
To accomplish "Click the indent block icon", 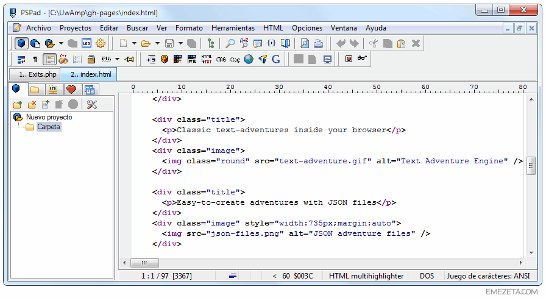I will (151, 60).
